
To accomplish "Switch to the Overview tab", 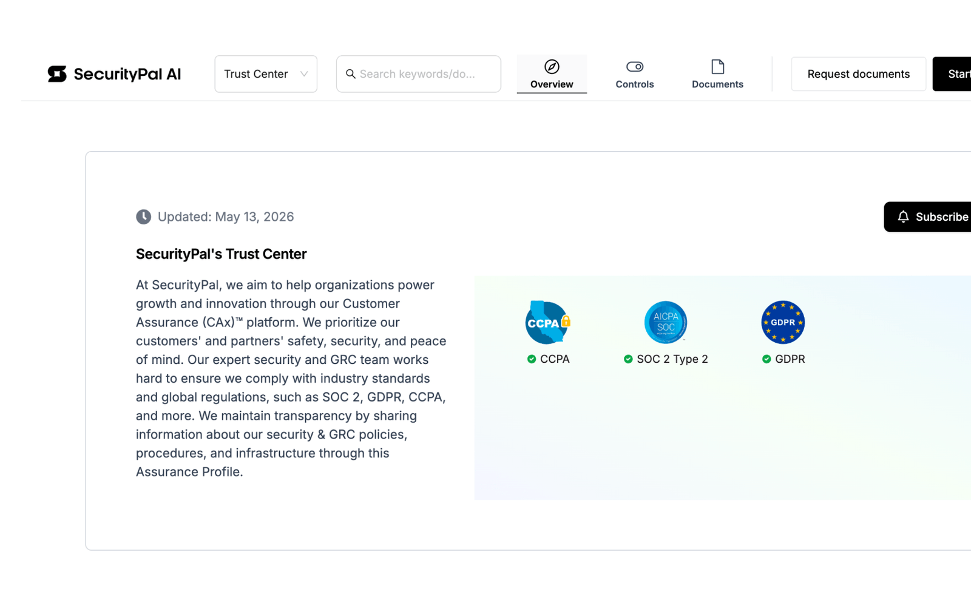I will [552, 74].
